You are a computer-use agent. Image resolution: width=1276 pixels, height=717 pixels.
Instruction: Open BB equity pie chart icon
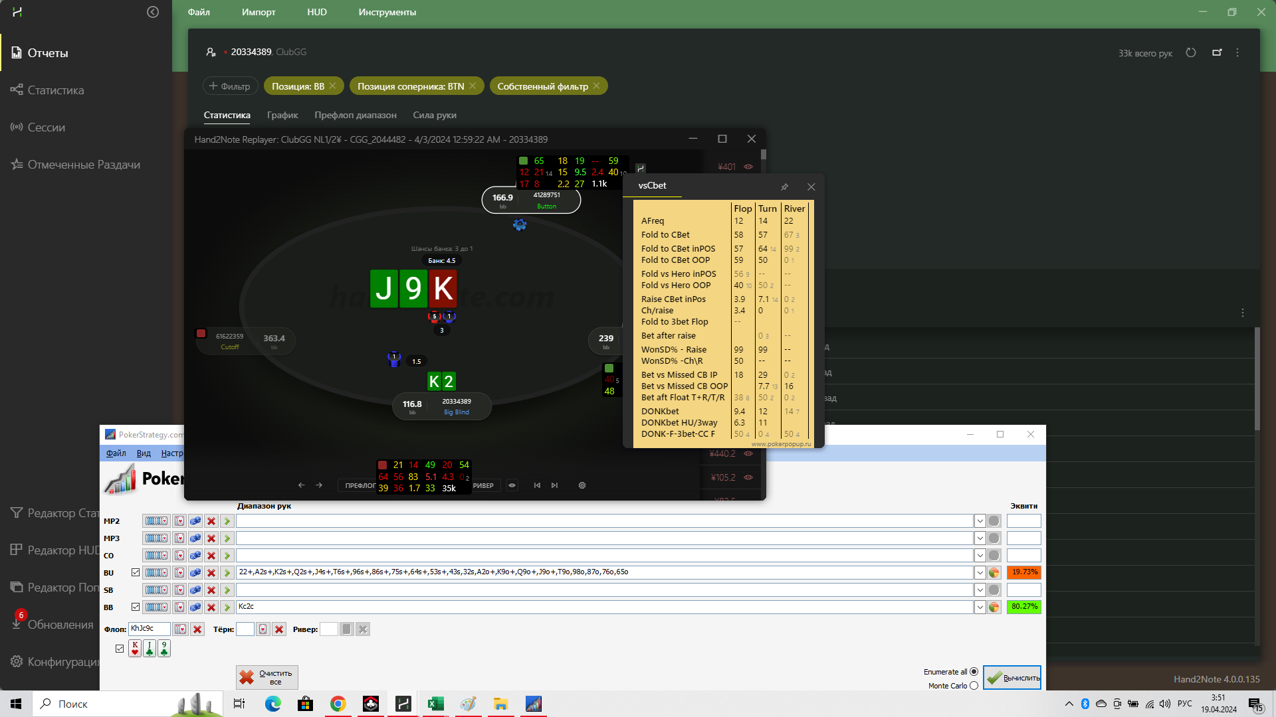click(994, 607)
